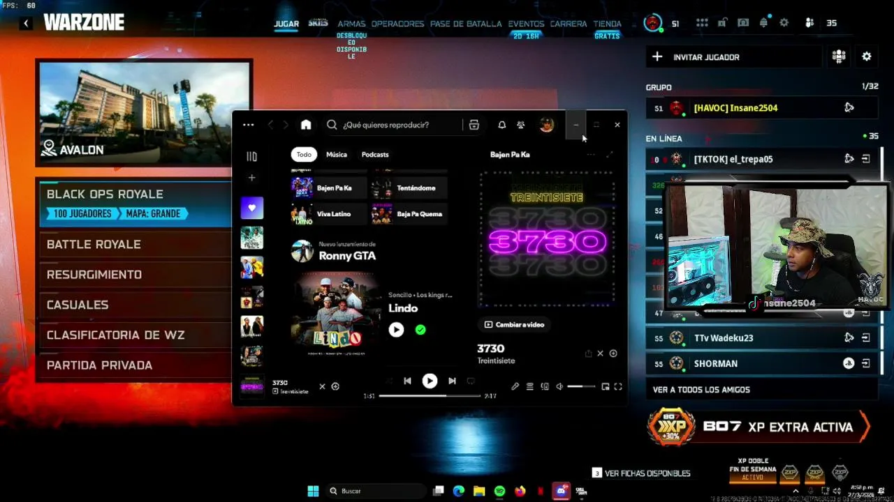The image size is (894, 502).
Task: Expand Your Library sidebar in Spotify
Action: (252, 156)
